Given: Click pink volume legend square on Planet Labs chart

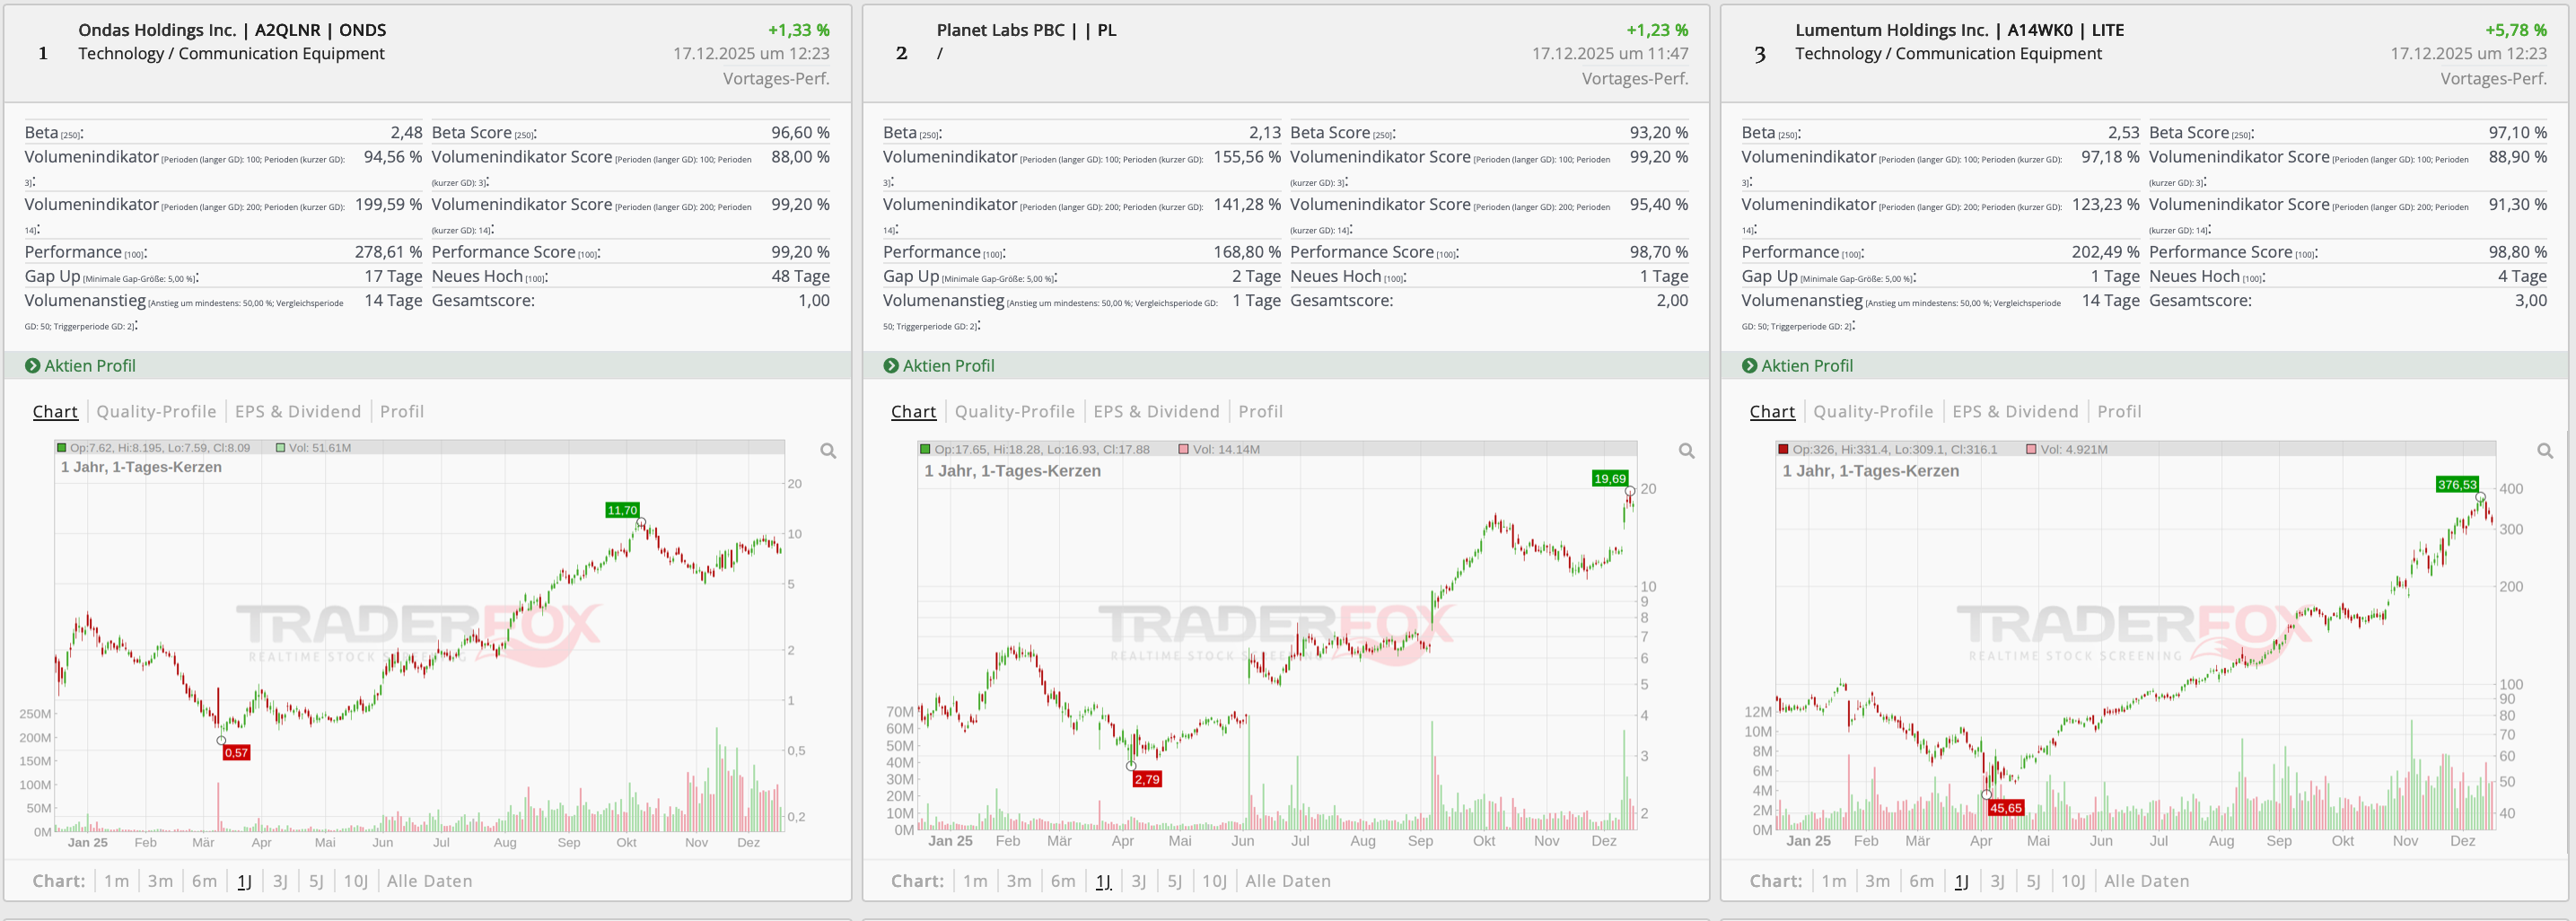Looking at the screenshot, I should tap(1183, 449).
